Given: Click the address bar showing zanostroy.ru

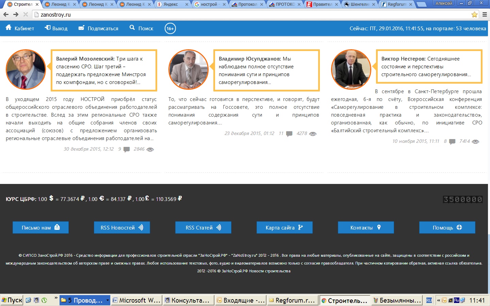Looking at the screenshot, I should click(x=238, y=15).
